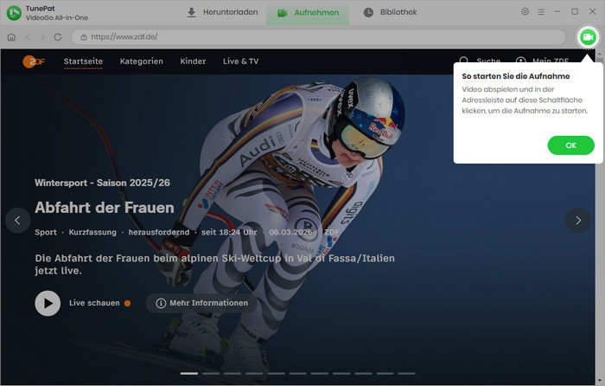Go to browser home page icon
This screenshot has width=605, height=386.
tap(11, 37)
